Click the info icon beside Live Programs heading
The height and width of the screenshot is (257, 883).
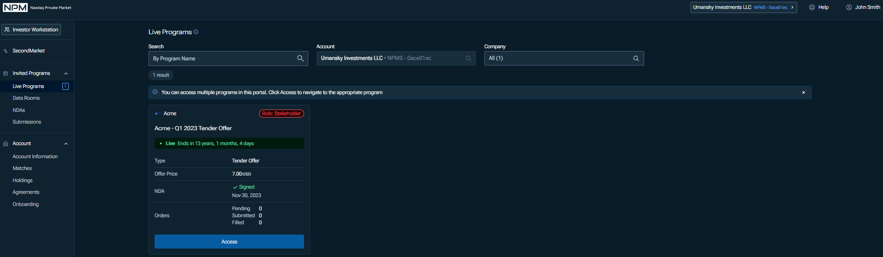click(196, 32)
